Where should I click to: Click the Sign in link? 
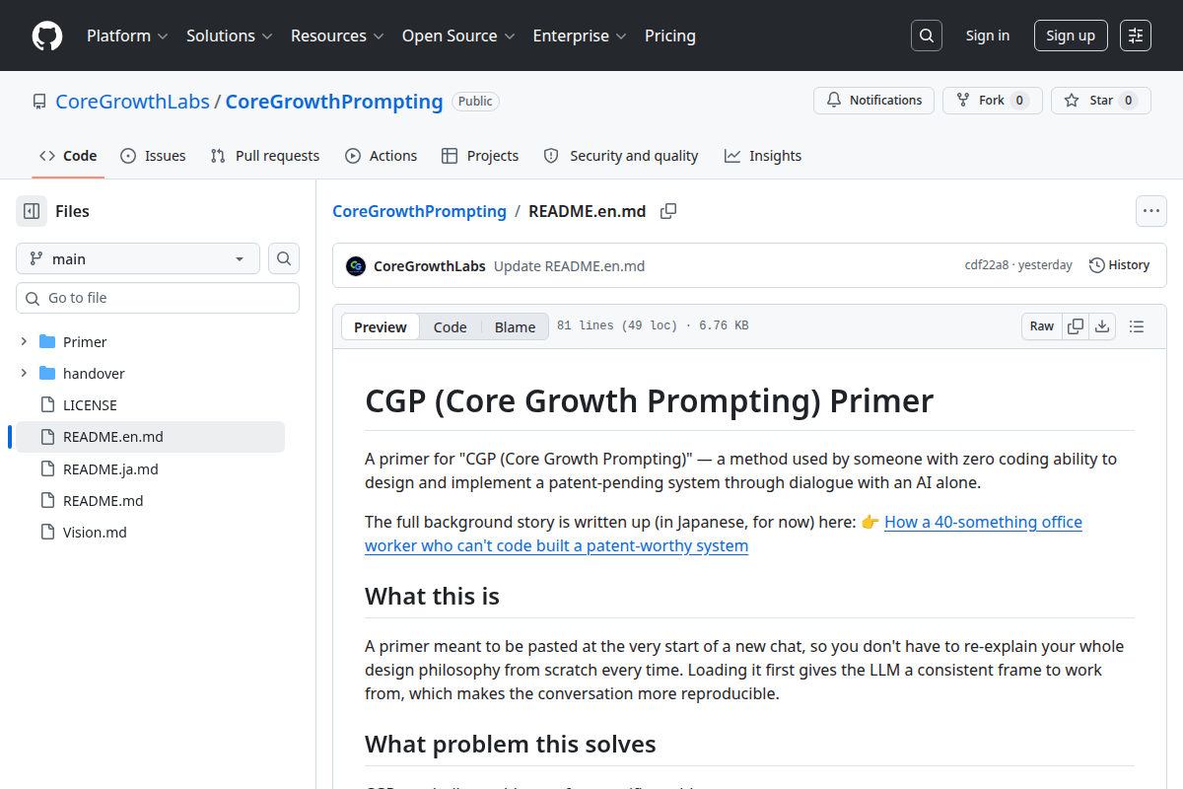coord(988,36)
